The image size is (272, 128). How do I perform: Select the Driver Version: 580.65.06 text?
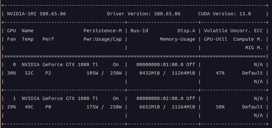pyautogui.click(x=144, y=14)
